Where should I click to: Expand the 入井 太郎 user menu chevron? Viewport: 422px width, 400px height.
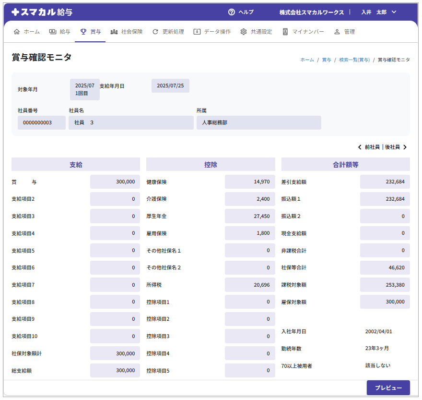click(x=394, y=12)
